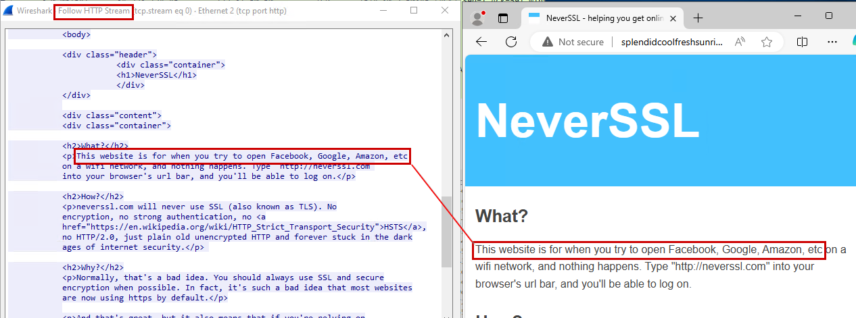
Task: Maximize the Wireshark Follow HTTP Stream window
Action: click(x=414, y=11)
